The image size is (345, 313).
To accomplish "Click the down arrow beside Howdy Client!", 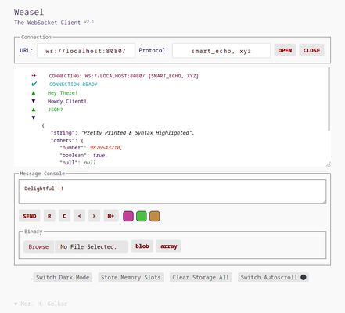I will (x=34, y=101).
